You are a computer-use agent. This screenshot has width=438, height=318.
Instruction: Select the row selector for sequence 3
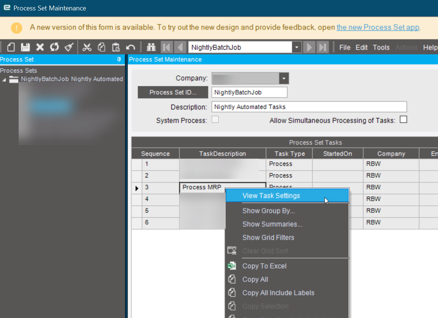point(137,188)
